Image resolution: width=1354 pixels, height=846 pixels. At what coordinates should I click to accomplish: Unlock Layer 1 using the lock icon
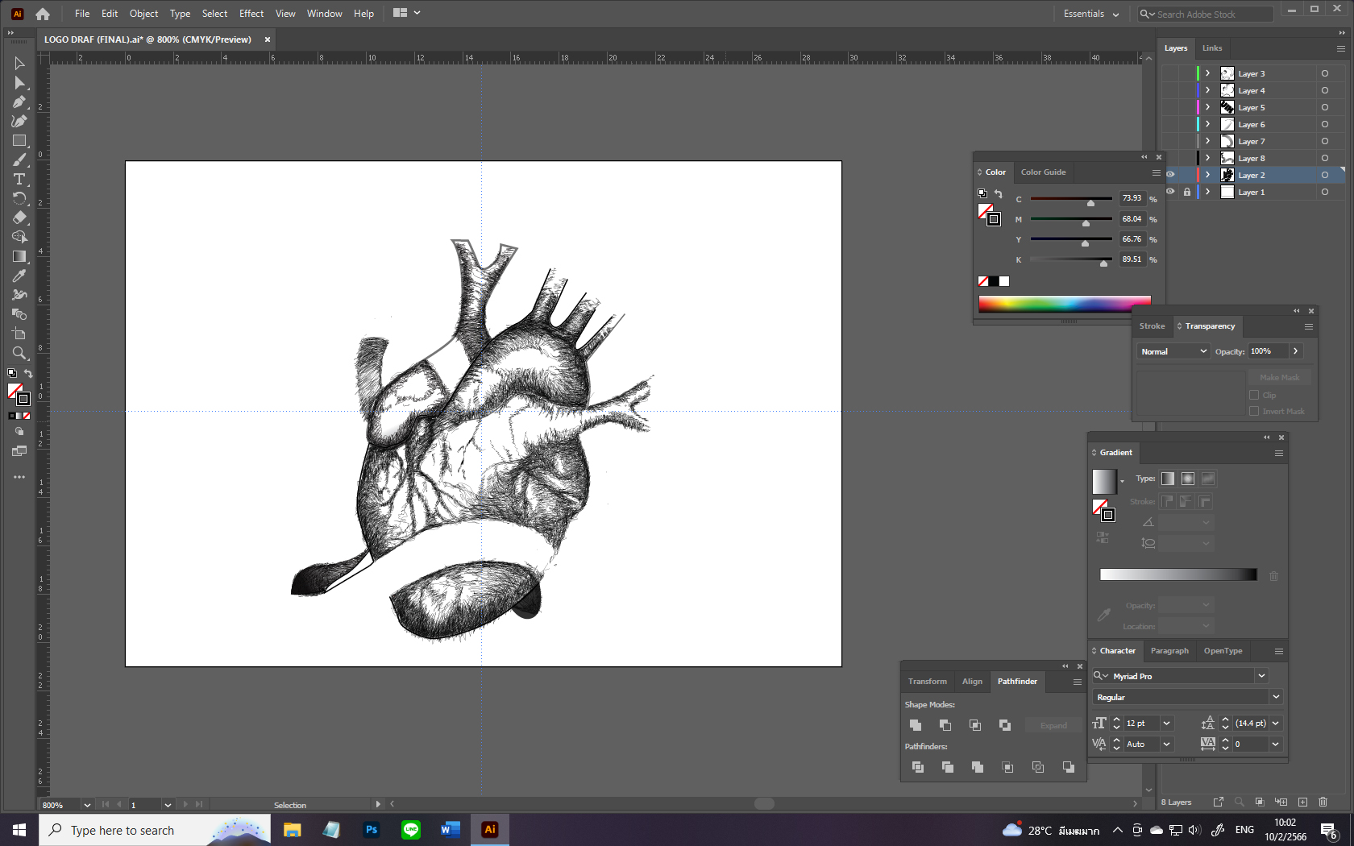coord(1186,192)
